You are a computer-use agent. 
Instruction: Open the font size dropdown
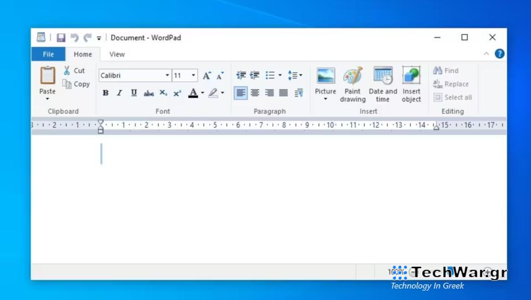(x=194, y=75)
